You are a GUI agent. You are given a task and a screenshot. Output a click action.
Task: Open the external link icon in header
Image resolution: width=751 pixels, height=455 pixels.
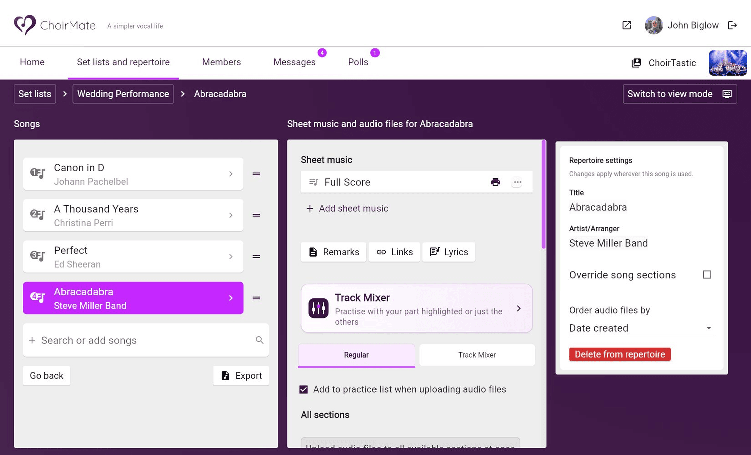coord(626,25)
